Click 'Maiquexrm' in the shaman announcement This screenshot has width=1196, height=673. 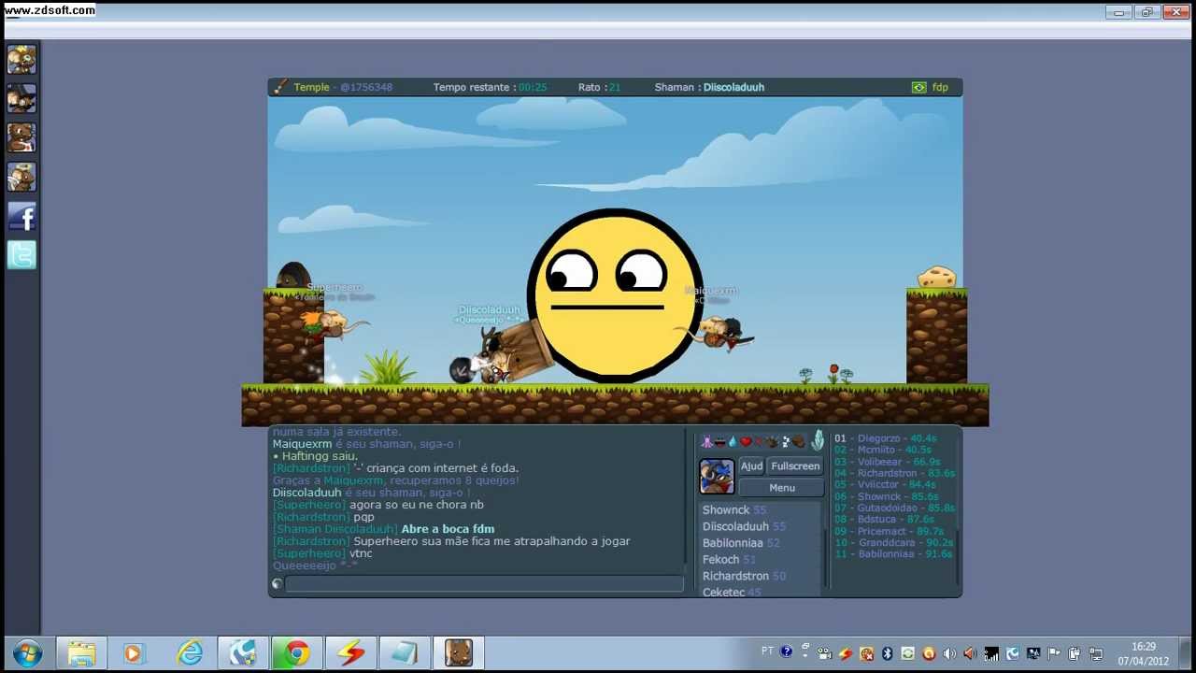302,444
